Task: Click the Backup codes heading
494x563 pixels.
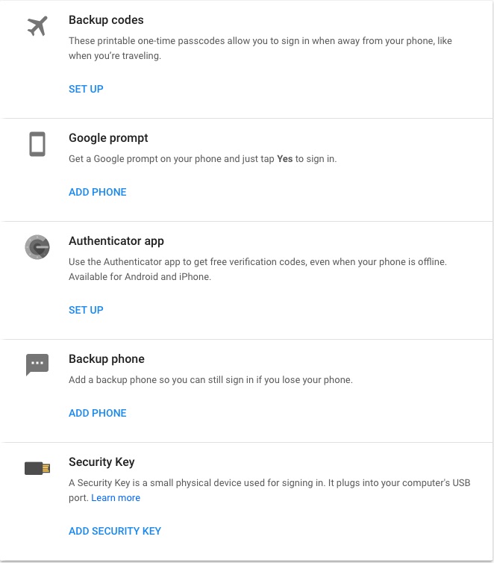Action: (x=106, y=19)
